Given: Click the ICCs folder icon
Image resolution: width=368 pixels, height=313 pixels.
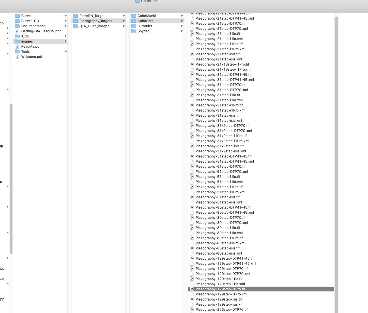Looking at the screenshot, I should point(17,36).
